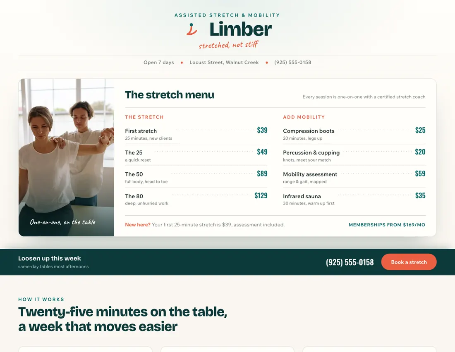
Task: Click the Open 7 days text
Action: 159,62
